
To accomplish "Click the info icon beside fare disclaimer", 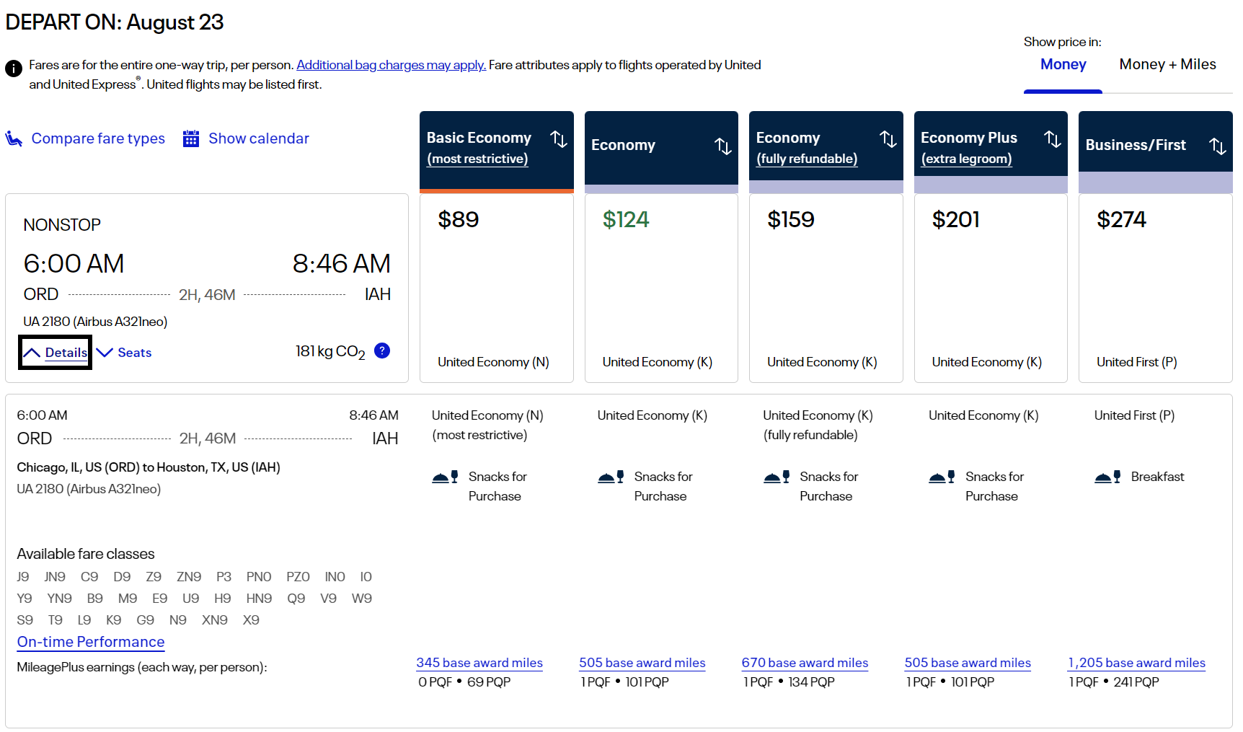I will coord(13,69).
